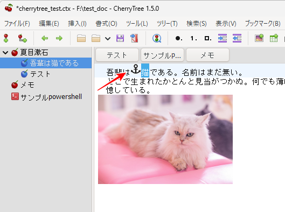Open the 挿入(I) menu
The height and width of the screenshot is (212, 285).
tap(77, 24)
